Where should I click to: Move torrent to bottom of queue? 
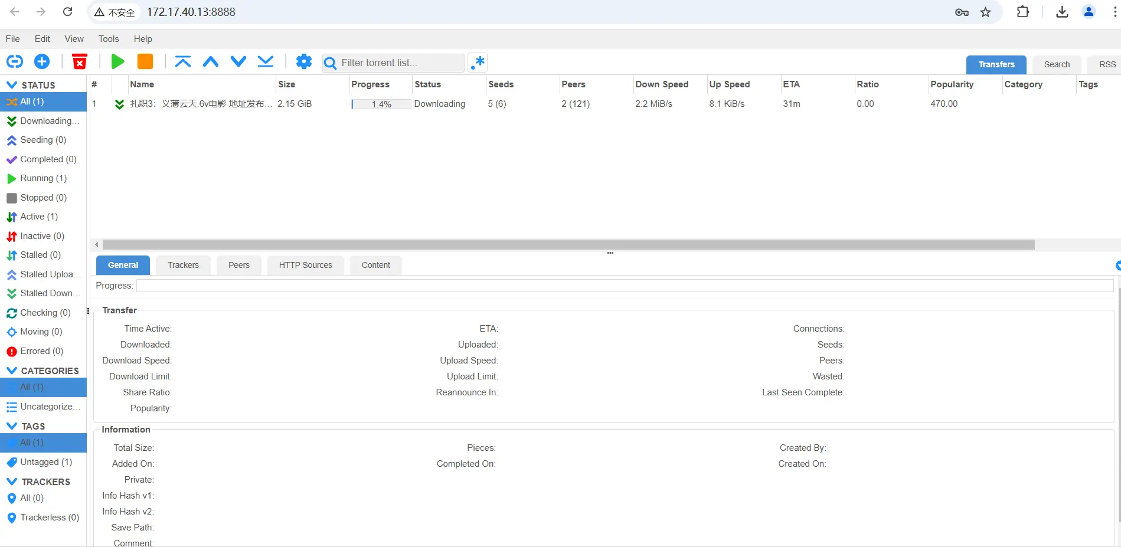click(x=266, y=61)
